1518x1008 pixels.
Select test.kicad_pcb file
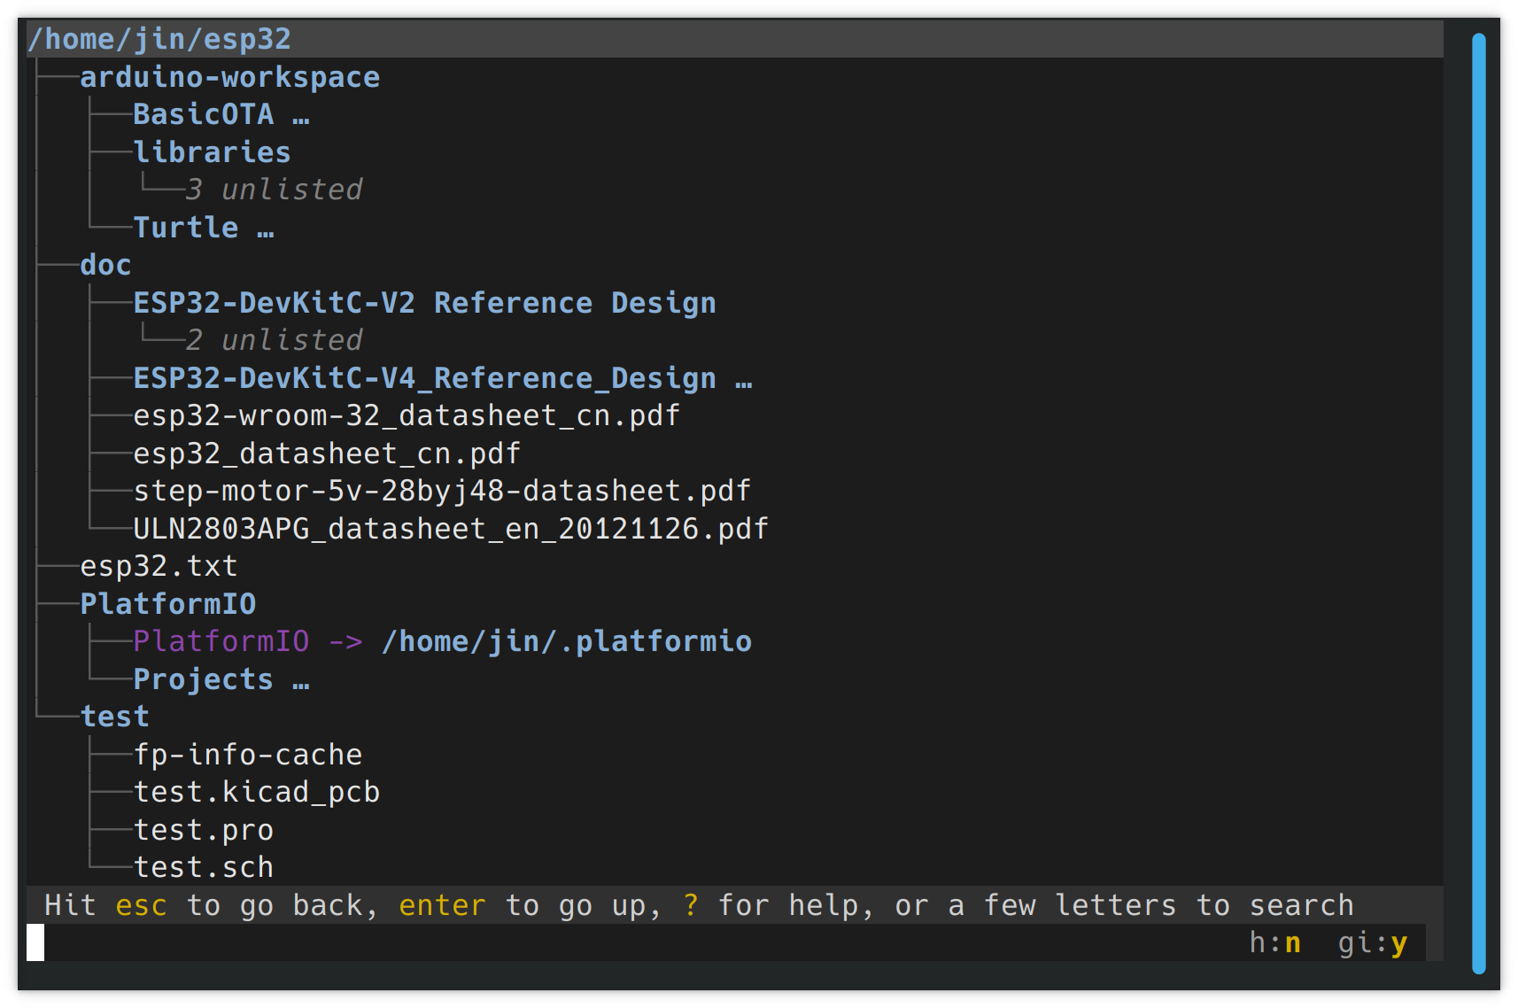(x=257, y=792)
